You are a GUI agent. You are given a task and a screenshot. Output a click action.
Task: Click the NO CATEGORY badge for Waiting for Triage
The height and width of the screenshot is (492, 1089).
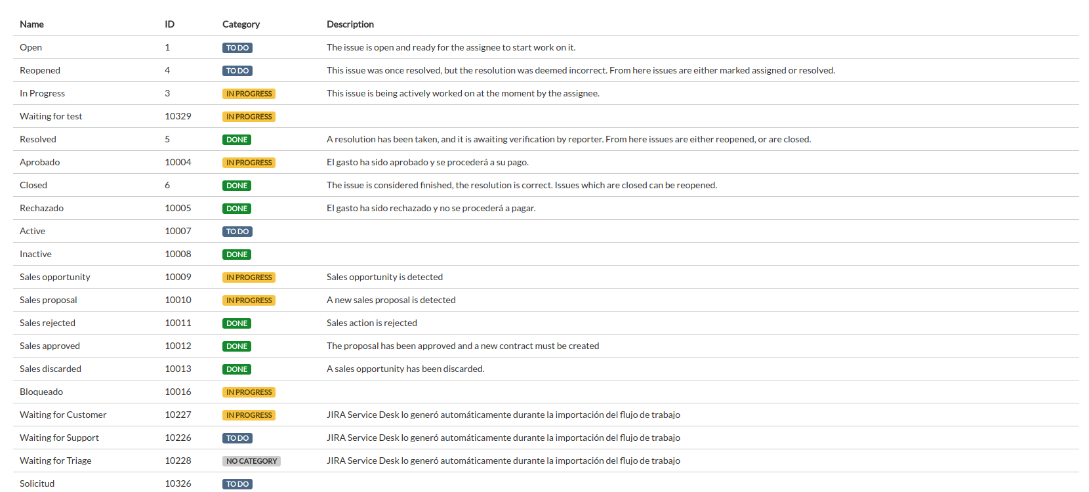[x=251, y=461]
